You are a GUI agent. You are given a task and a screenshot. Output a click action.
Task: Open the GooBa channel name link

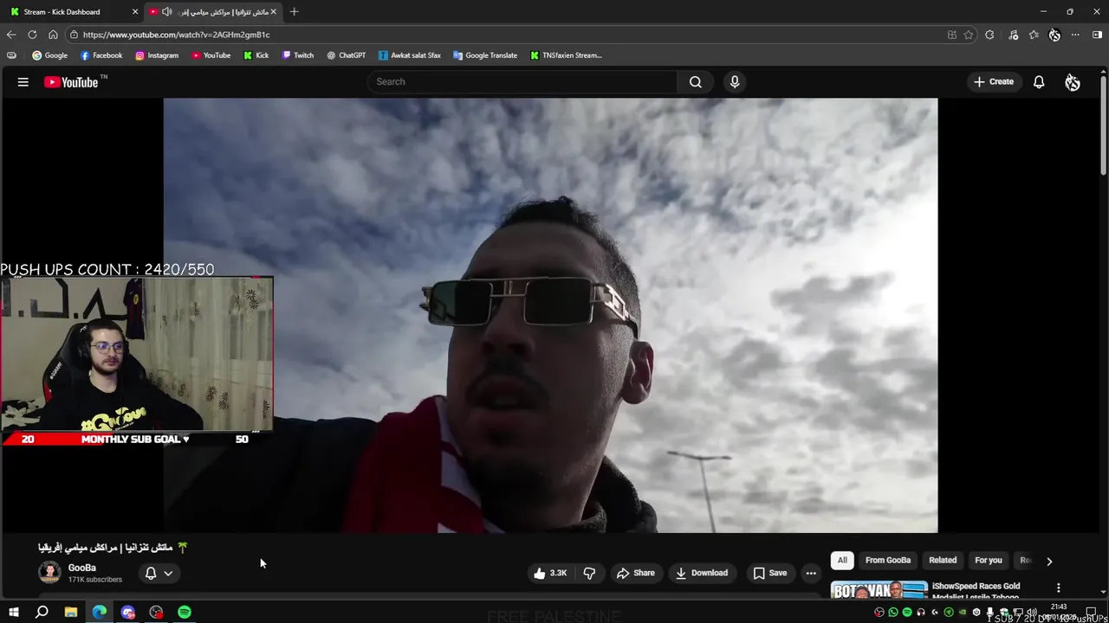coord(82,568)
